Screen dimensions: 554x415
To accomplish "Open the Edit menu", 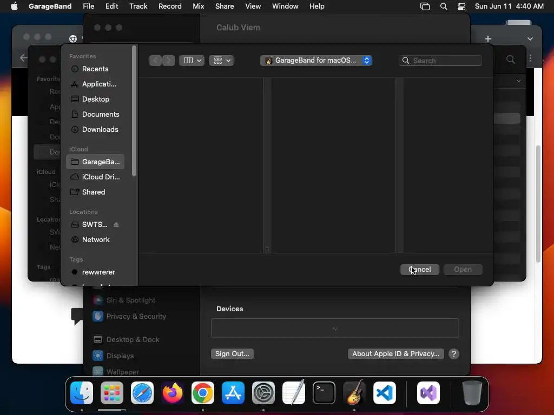I will pyautogui.click(x=111, y=6).
